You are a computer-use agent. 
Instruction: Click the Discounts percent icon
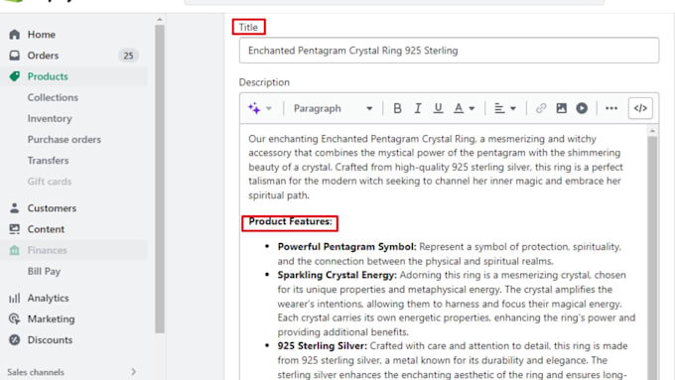(x=15, y=340)
